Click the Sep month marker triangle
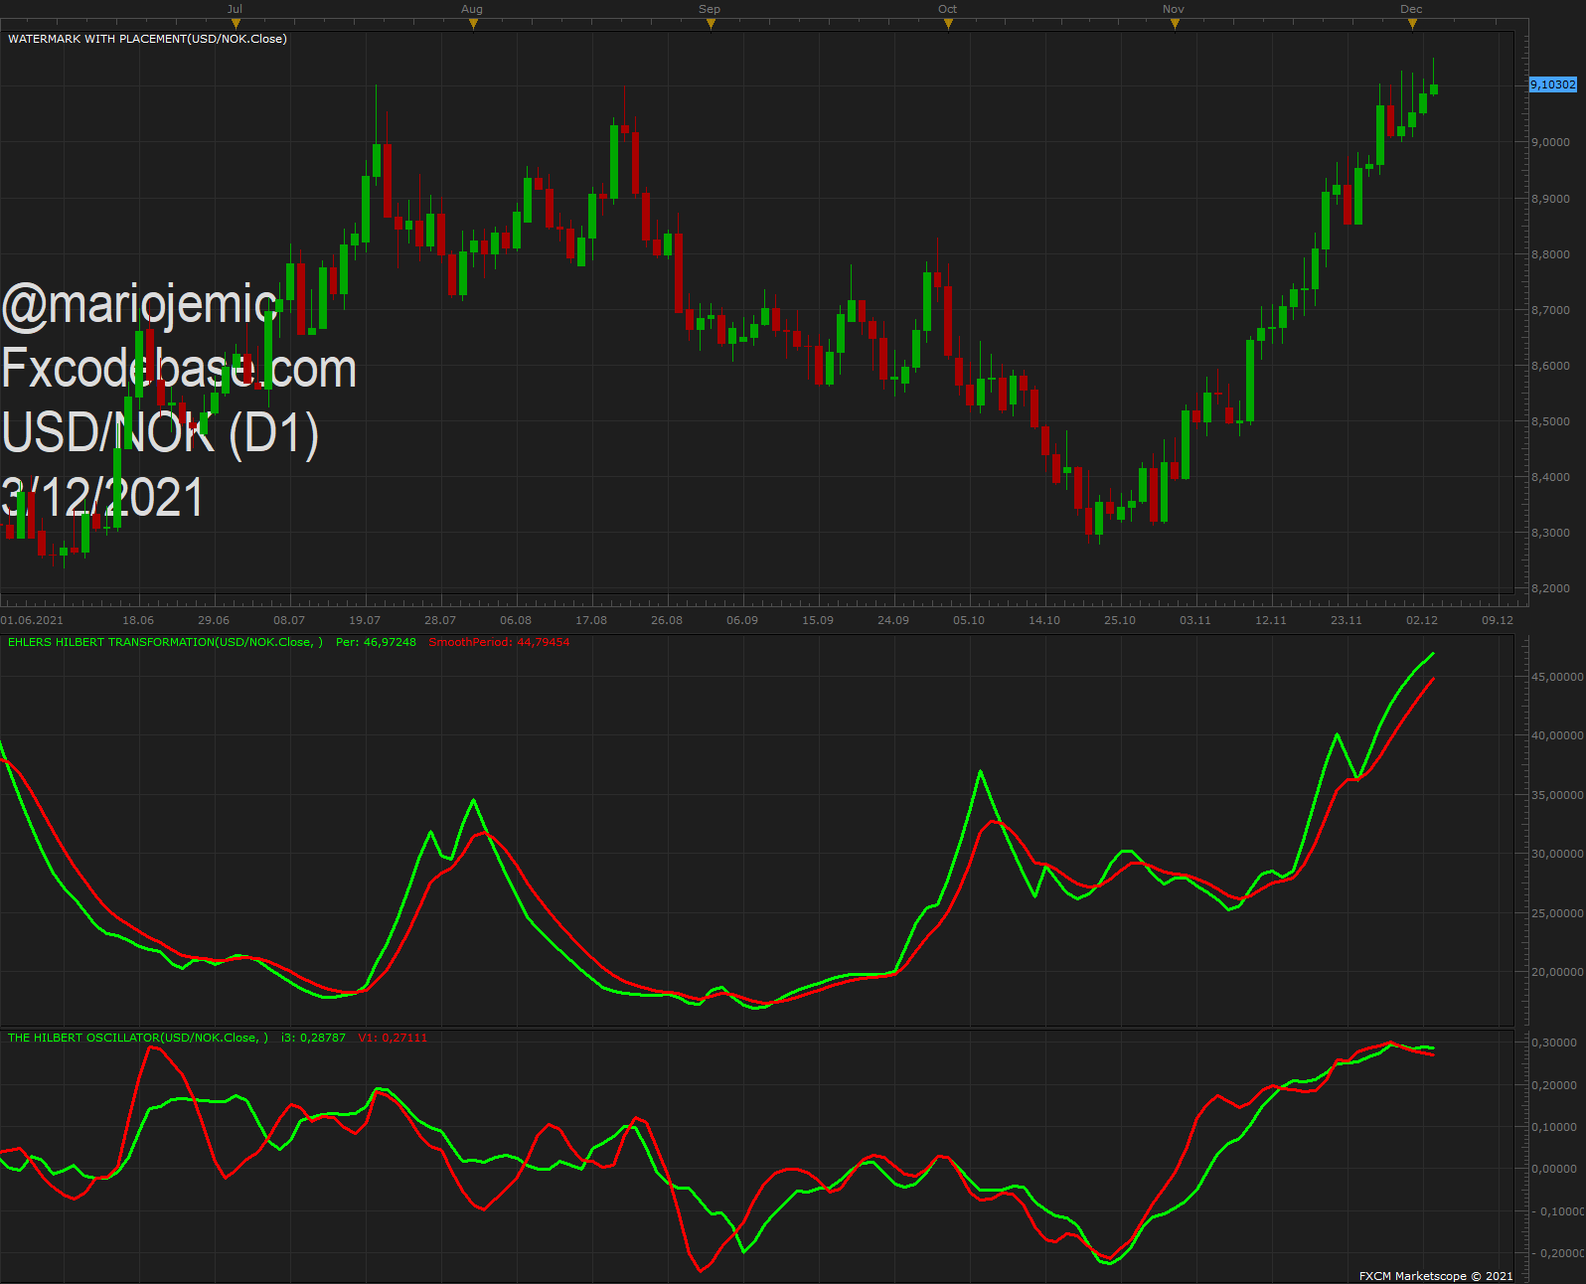Image resolution: width=1586 pixels, height=1284 pixels. point(711,24)
